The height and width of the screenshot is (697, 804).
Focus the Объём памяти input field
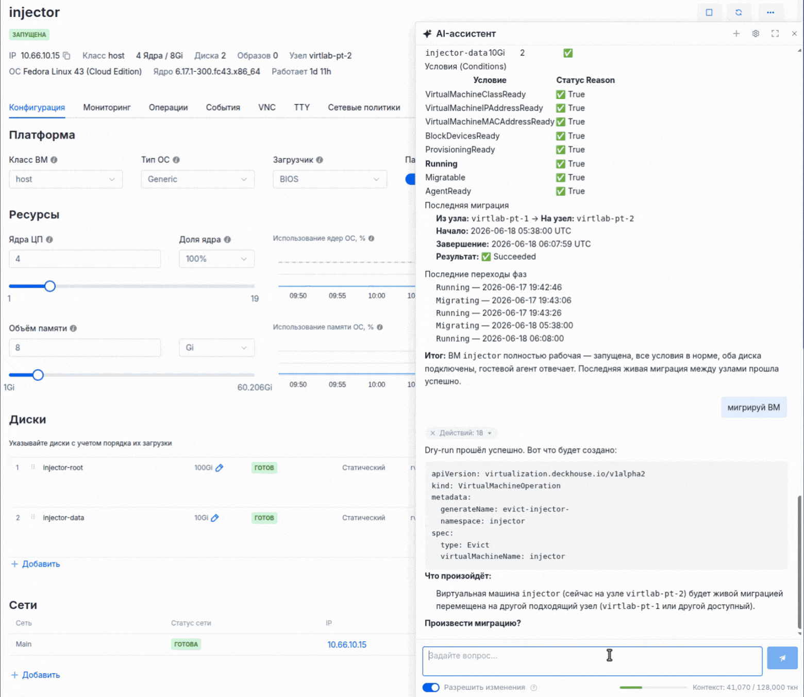[85, 347]
